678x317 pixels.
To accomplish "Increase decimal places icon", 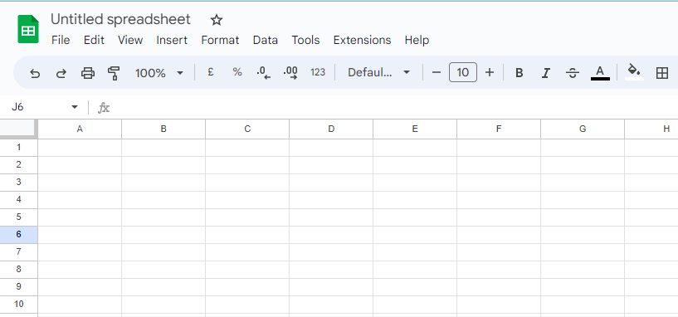I will (290, 73).
